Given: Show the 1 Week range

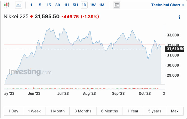Looking at the screenshot, I should pos(34,111).
